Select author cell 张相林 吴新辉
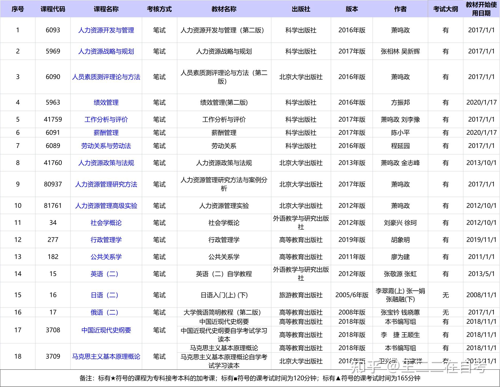The image size is (500, 387). coord(400,51)
